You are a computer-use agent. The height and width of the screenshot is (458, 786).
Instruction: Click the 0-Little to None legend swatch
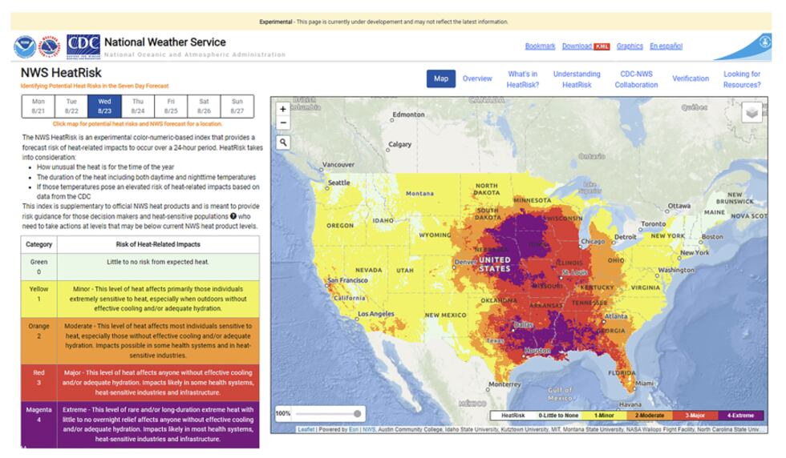coord(558,416)
